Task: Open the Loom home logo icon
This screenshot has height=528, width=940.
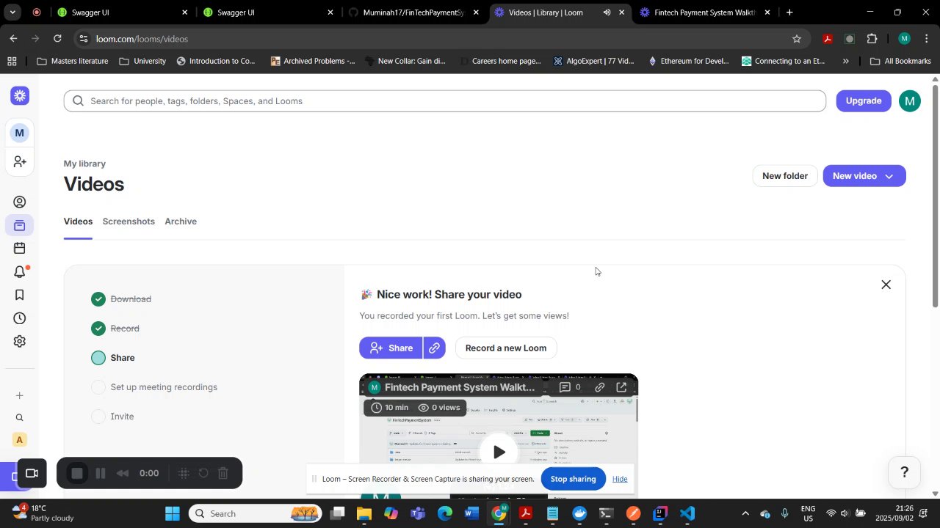Action: tap(20, 95)
